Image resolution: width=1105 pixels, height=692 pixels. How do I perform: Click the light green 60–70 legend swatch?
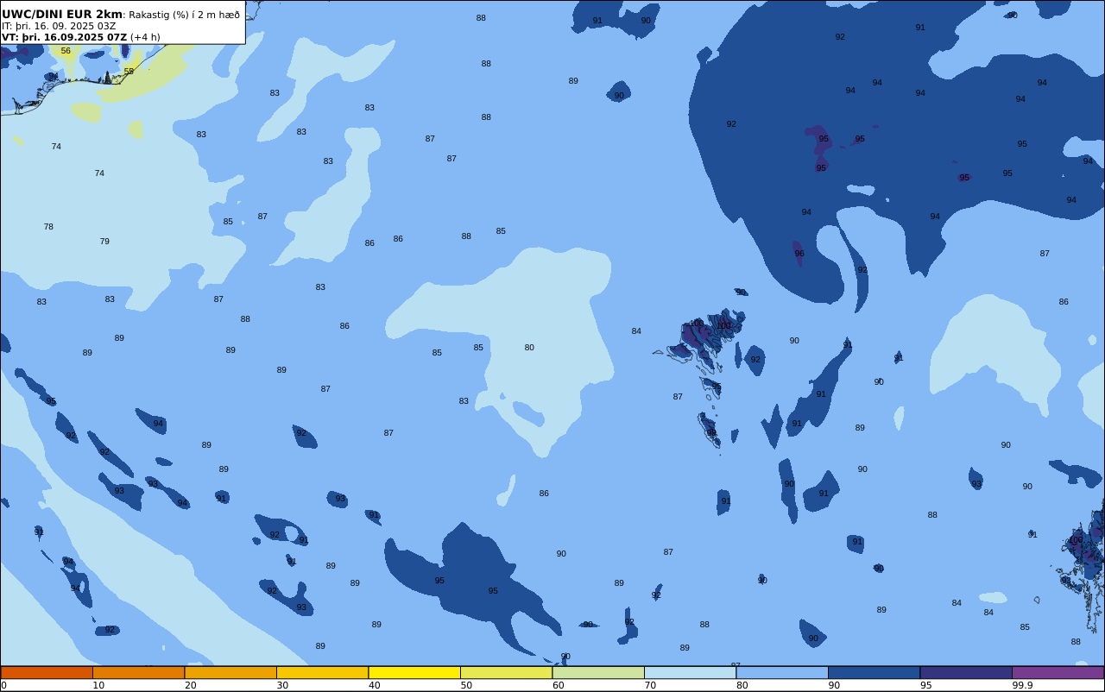tap(598, 672)
